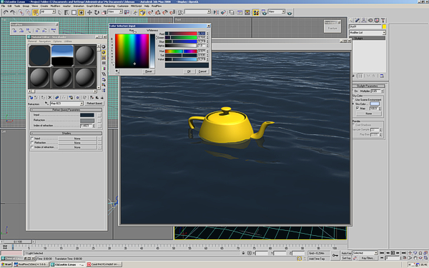
Task: Toggle the Bind to Space Warp tool
Action: [x=36, y=12]
